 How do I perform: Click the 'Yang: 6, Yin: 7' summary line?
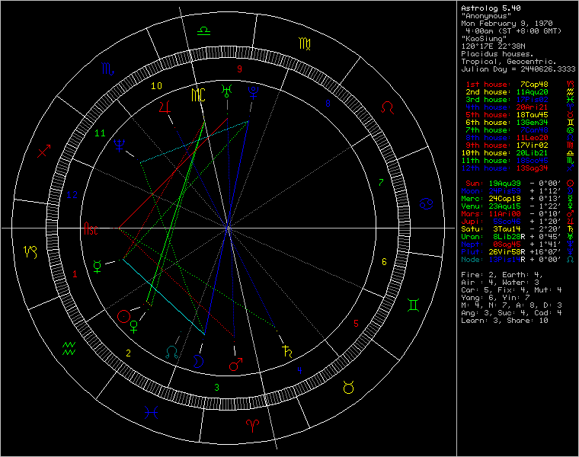495,298
